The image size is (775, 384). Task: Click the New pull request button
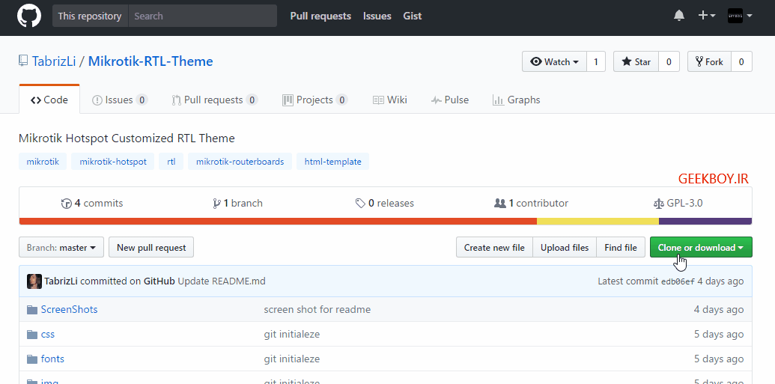pyautogui.click(x=151, y=248)
